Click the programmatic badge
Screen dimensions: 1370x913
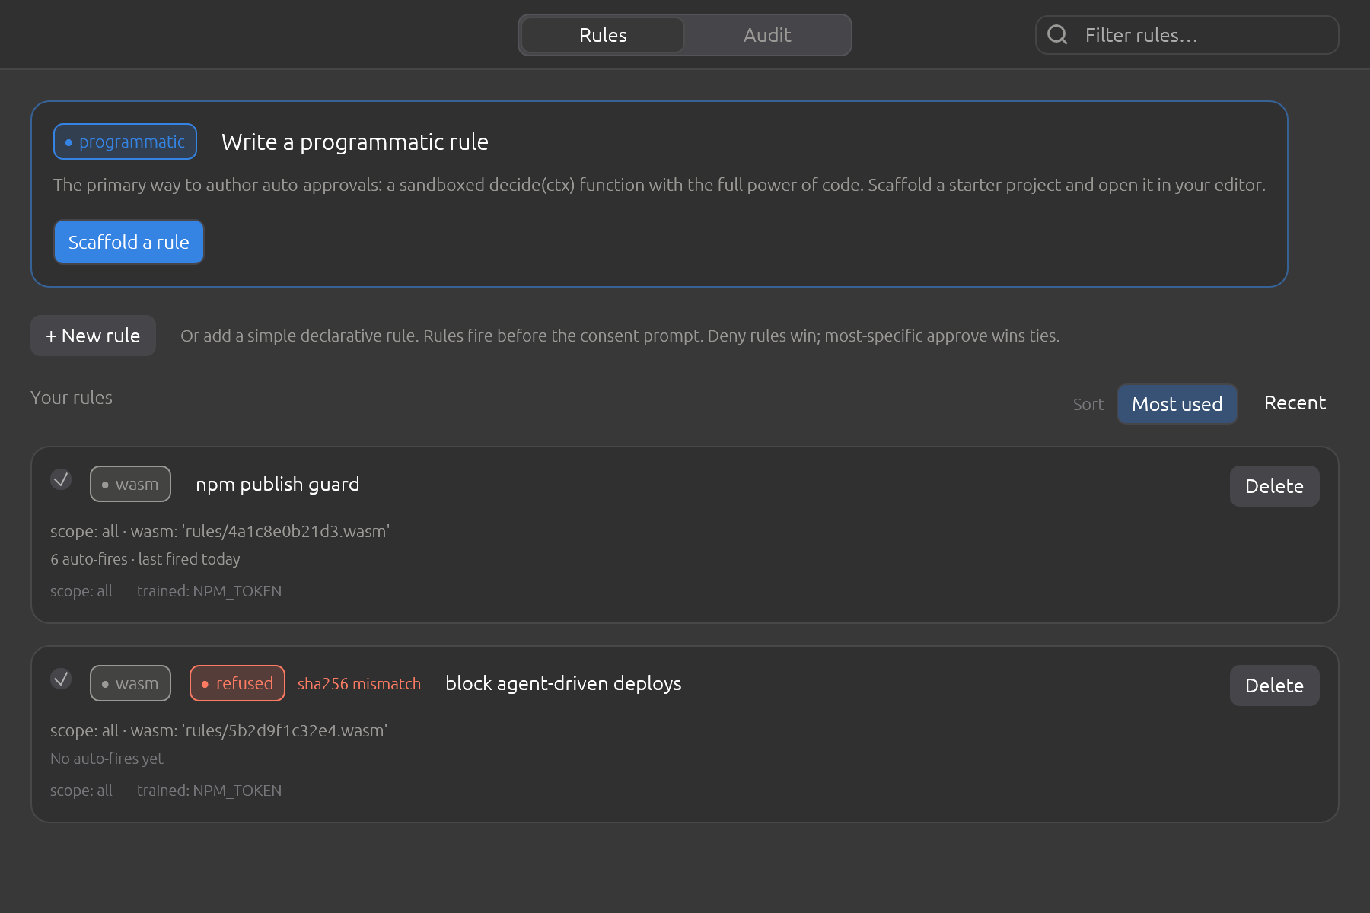[x=125, y=142]
